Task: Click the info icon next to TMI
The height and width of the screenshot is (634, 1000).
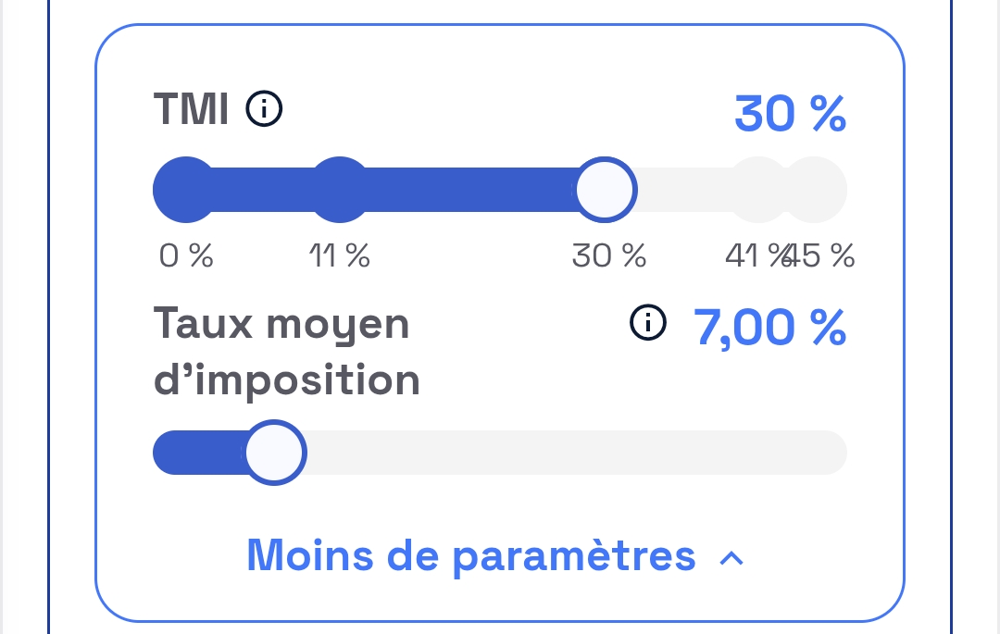Action: [264, 110]
